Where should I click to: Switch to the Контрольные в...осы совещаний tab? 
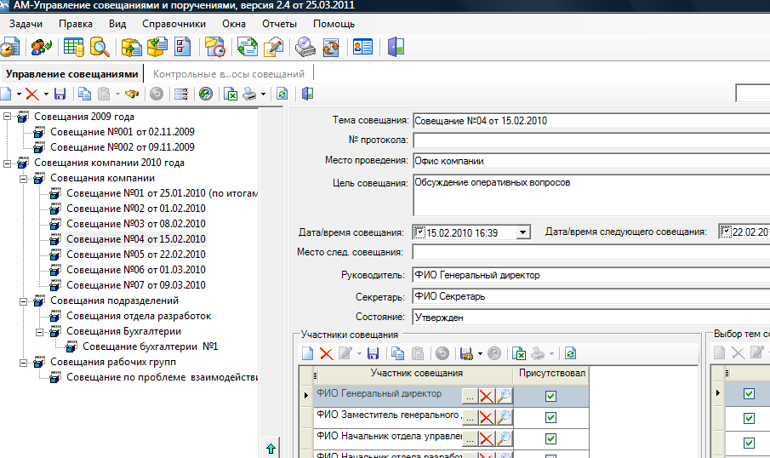[228, 74]
